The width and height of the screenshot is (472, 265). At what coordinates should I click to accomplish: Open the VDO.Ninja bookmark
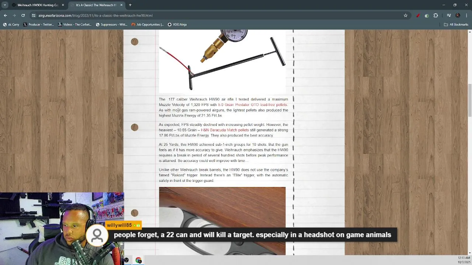point(177,24)
